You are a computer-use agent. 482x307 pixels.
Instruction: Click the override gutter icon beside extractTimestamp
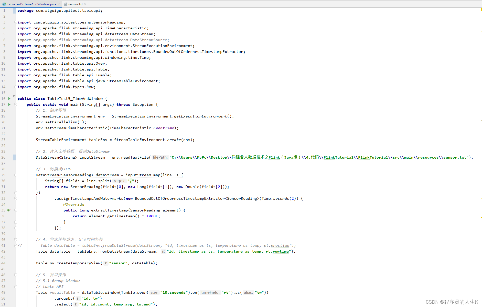[9, 210]
